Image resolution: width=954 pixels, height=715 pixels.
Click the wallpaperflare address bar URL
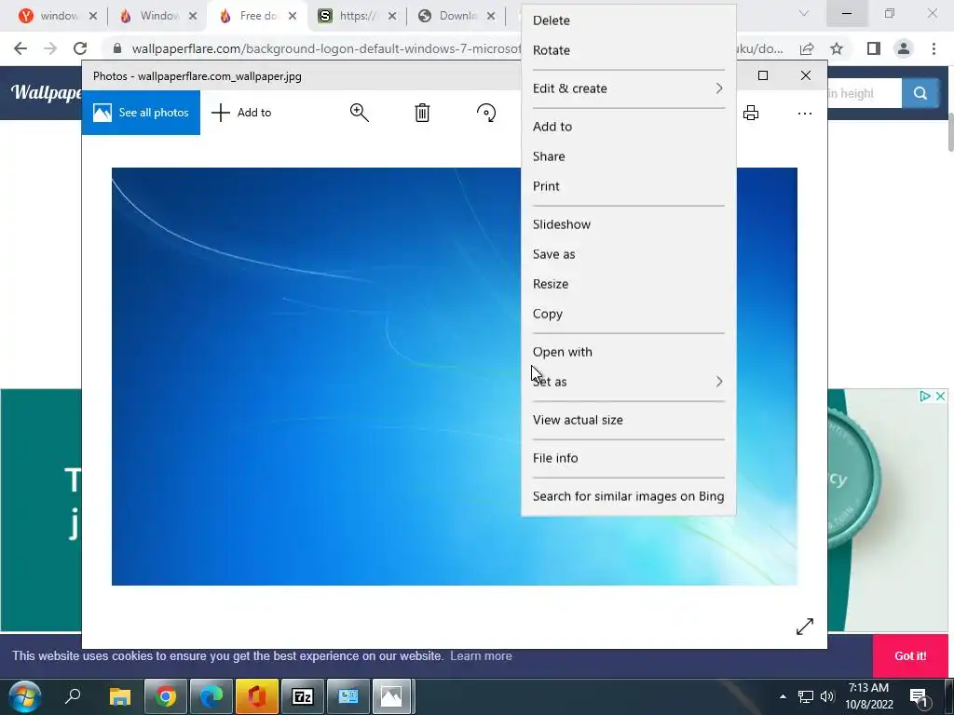(x=326, y=48)
